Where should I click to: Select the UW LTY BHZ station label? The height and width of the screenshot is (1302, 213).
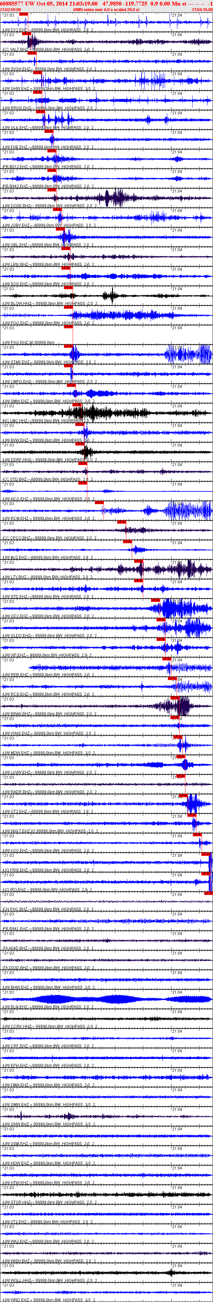point(48,577)
